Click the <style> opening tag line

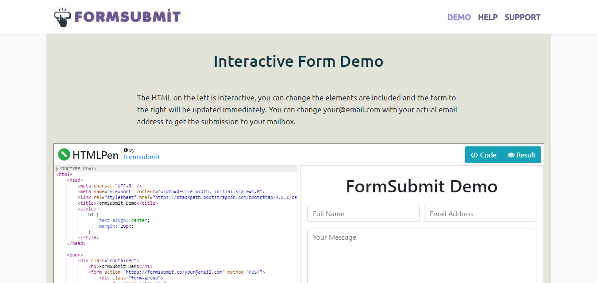(x=87, y=209)
